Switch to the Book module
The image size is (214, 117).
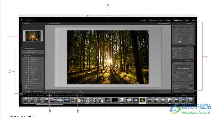[x=168, y=20]
